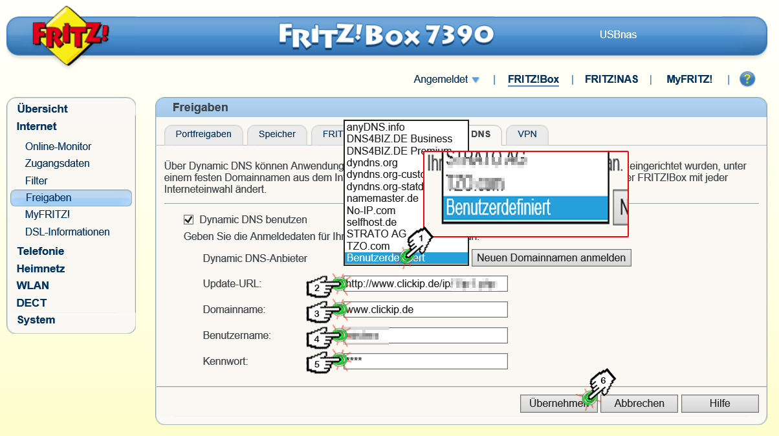Select Benutzerdefiniert in the provider list
This screenshot has height=436, width=779.
[406, 257]
